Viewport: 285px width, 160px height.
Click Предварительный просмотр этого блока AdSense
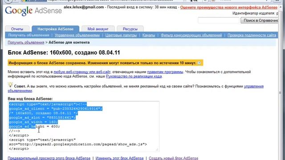click(x=49, y=158)
